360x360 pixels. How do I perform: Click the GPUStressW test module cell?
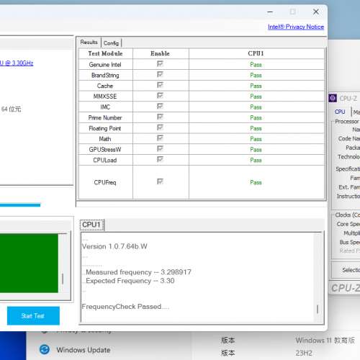105,150
